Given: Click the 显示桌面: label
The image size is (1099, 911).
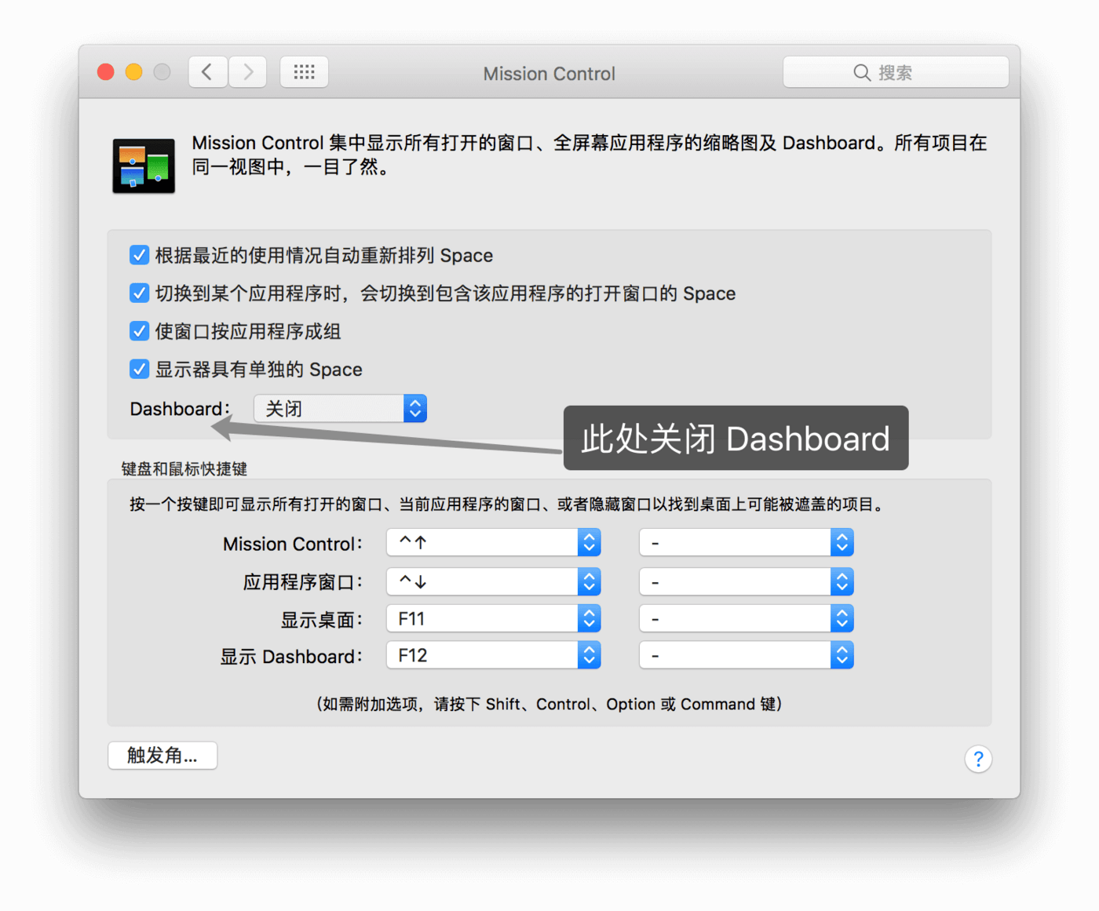Looking at the screenshot, I should (322, 620).
